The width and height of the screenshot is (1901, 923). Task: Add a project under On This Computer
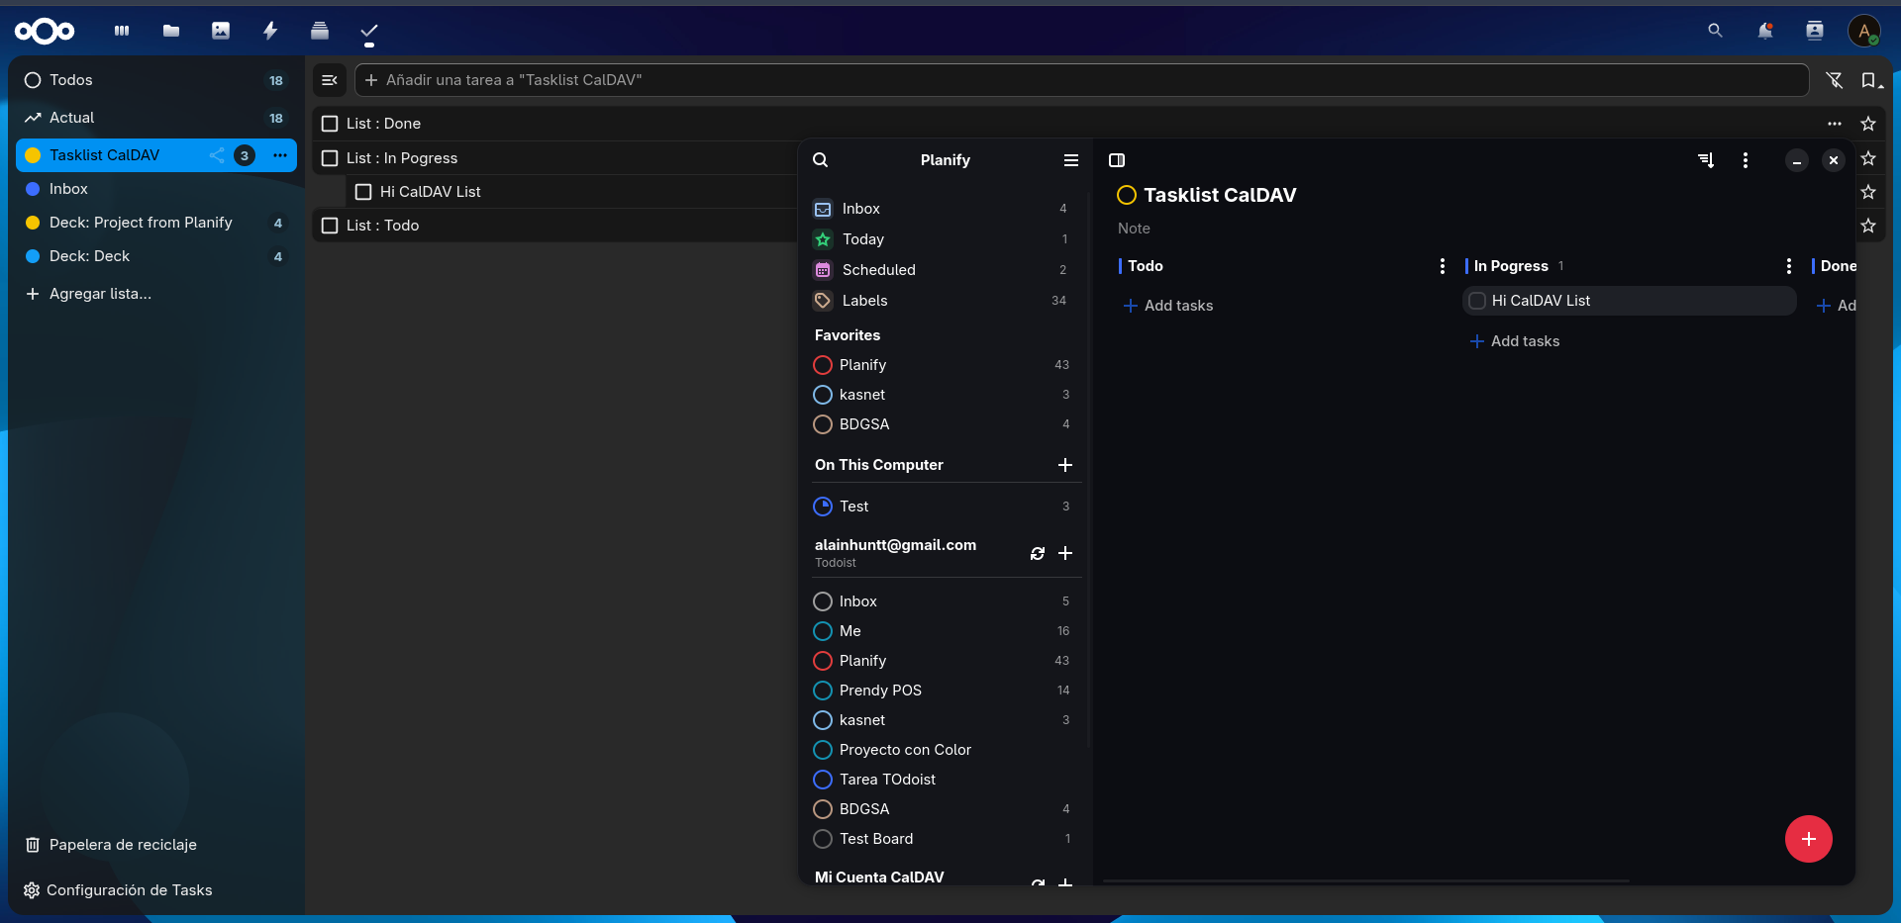(x=1065, y=465)
